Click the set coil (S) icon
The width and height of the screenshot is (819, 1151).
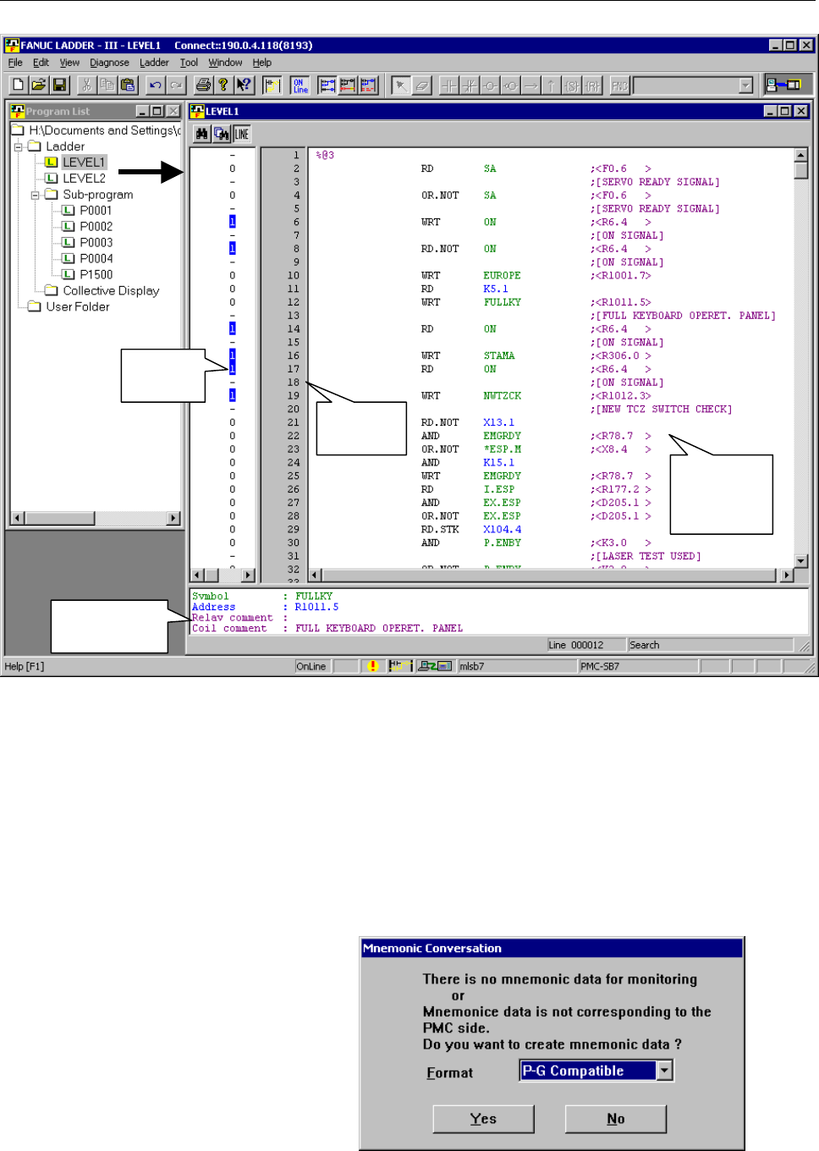coord(572,85)
